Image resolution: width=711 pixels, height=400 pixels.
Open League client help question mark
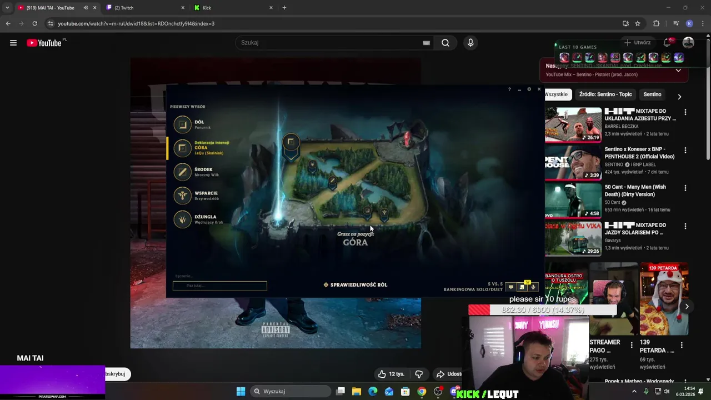tap(509, 89)
